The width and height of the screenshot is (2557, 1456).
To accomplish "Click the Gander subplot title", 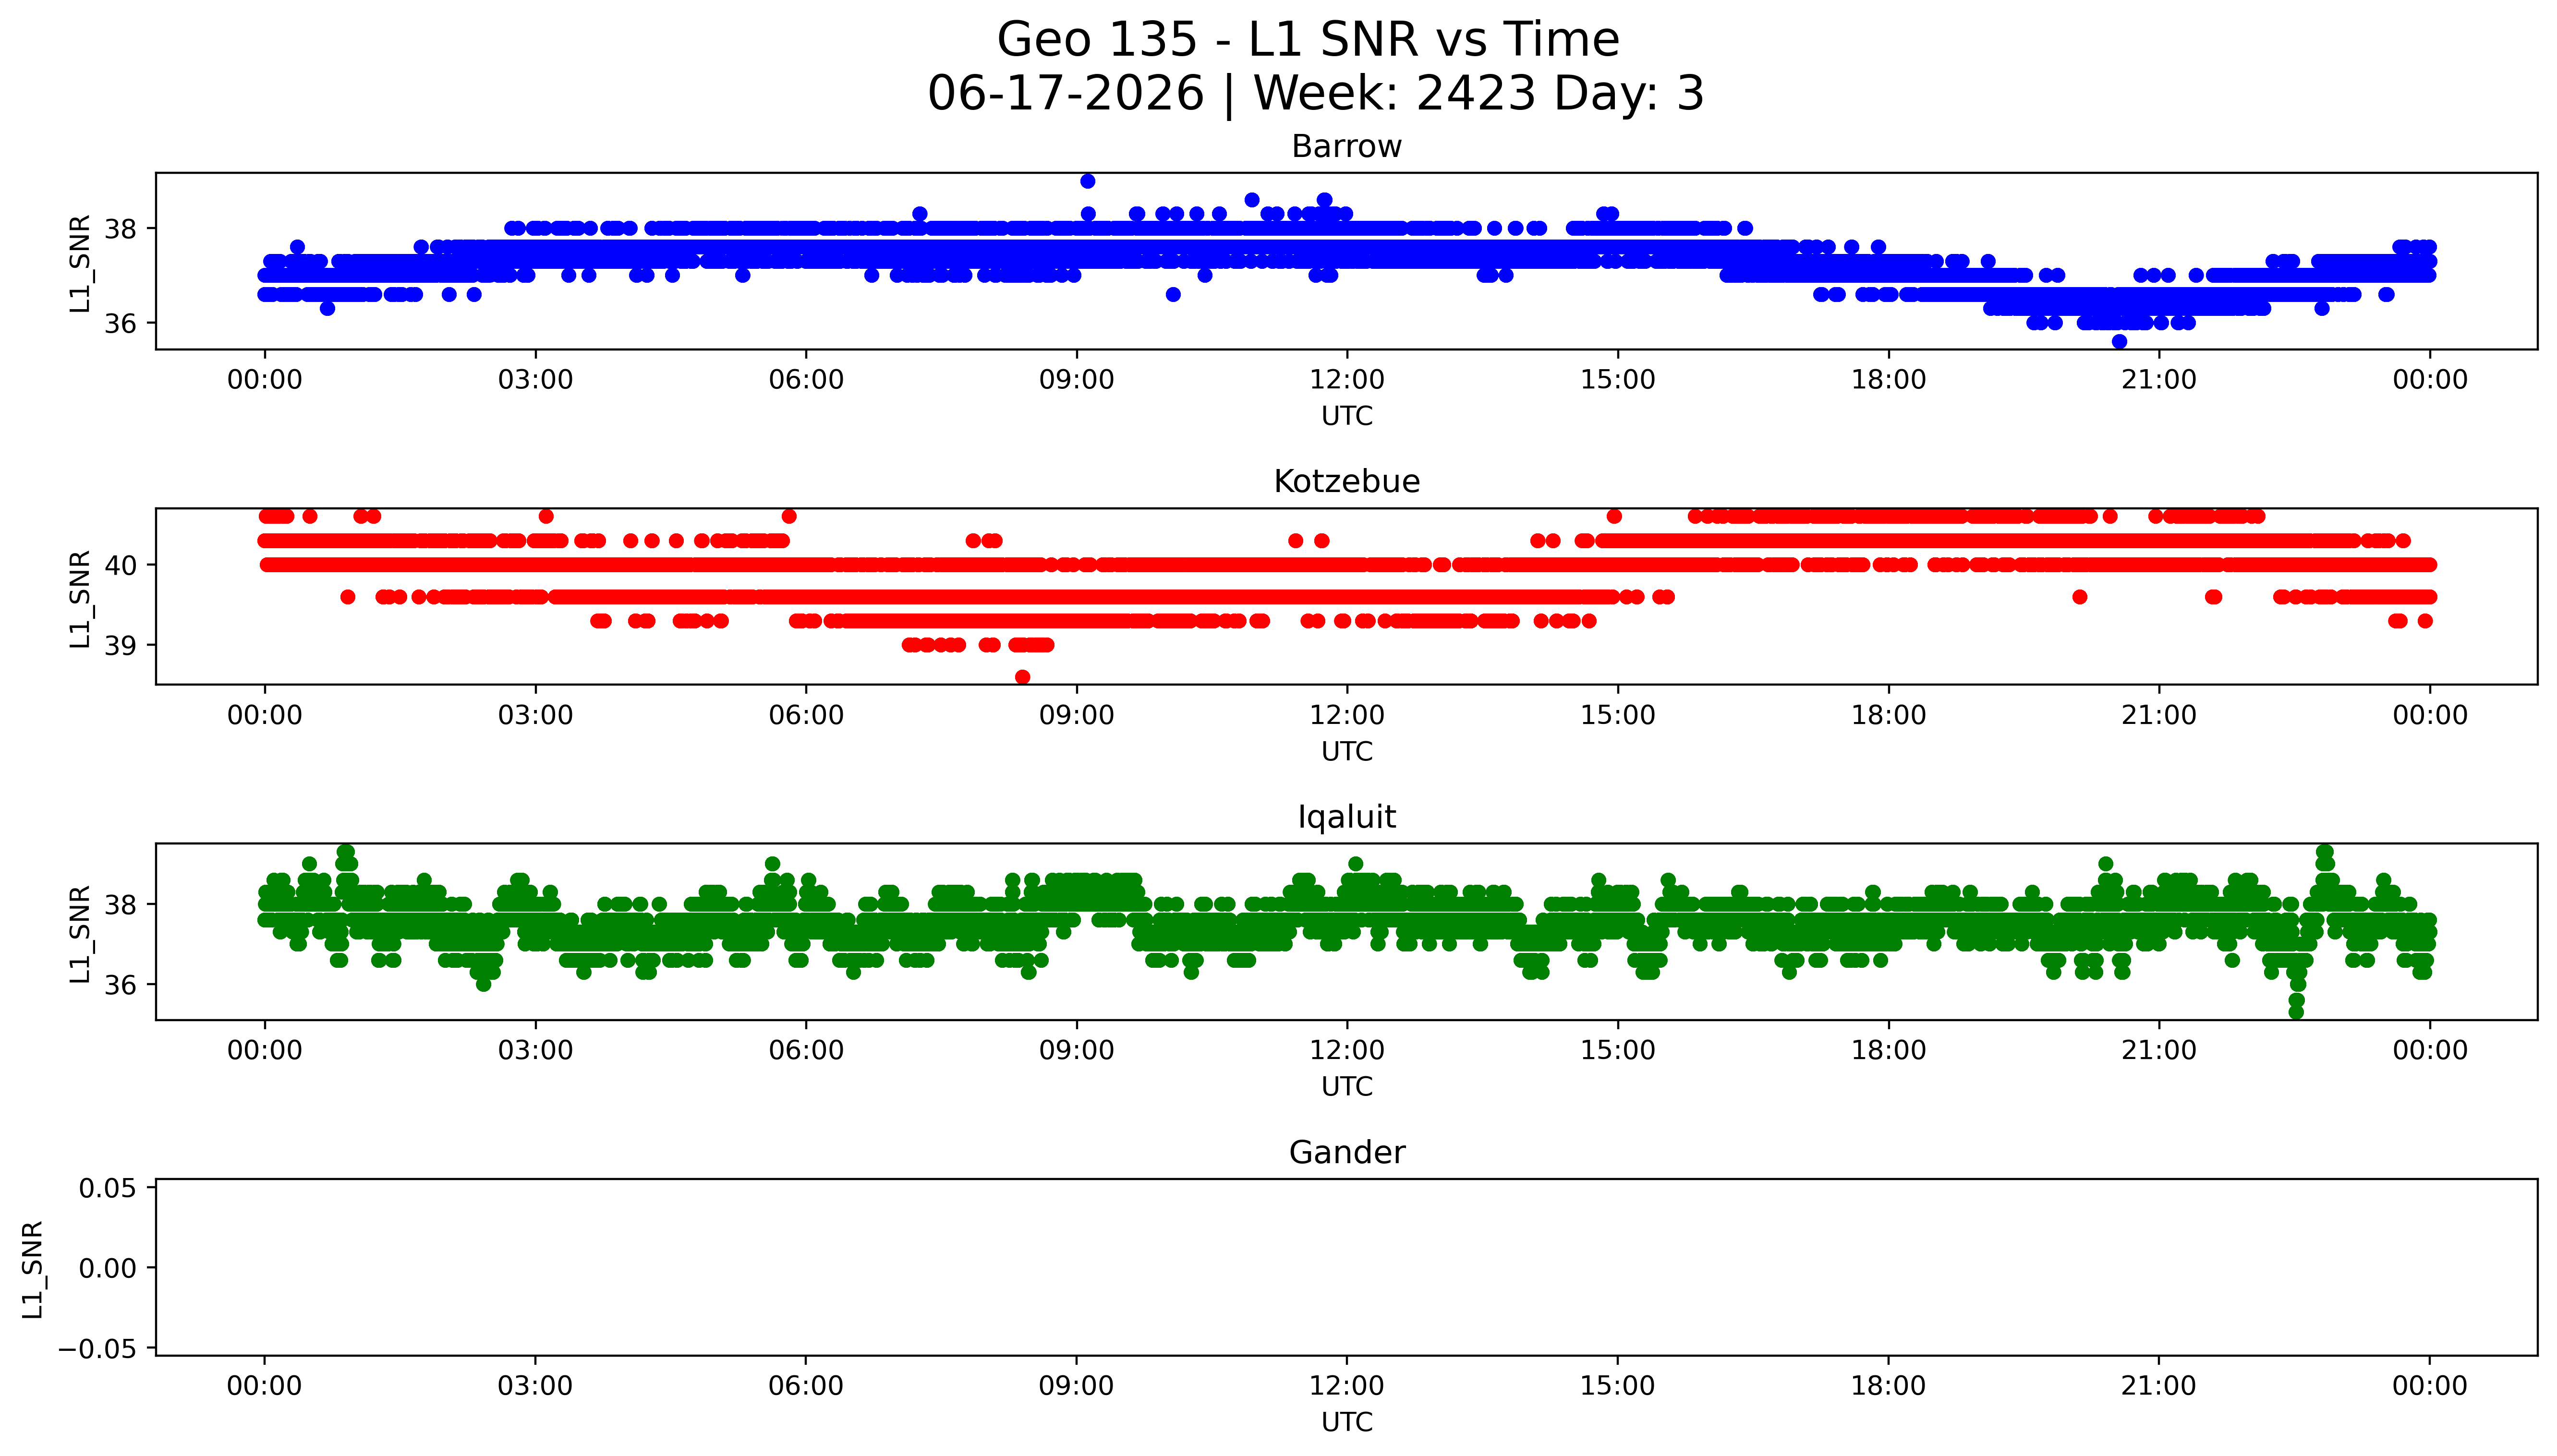I will click(x=1346, y=1153).
